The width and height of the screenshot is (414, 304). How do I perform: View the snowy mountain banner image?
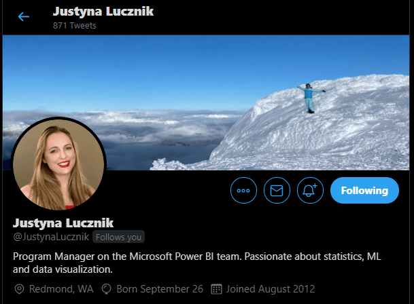206,102
